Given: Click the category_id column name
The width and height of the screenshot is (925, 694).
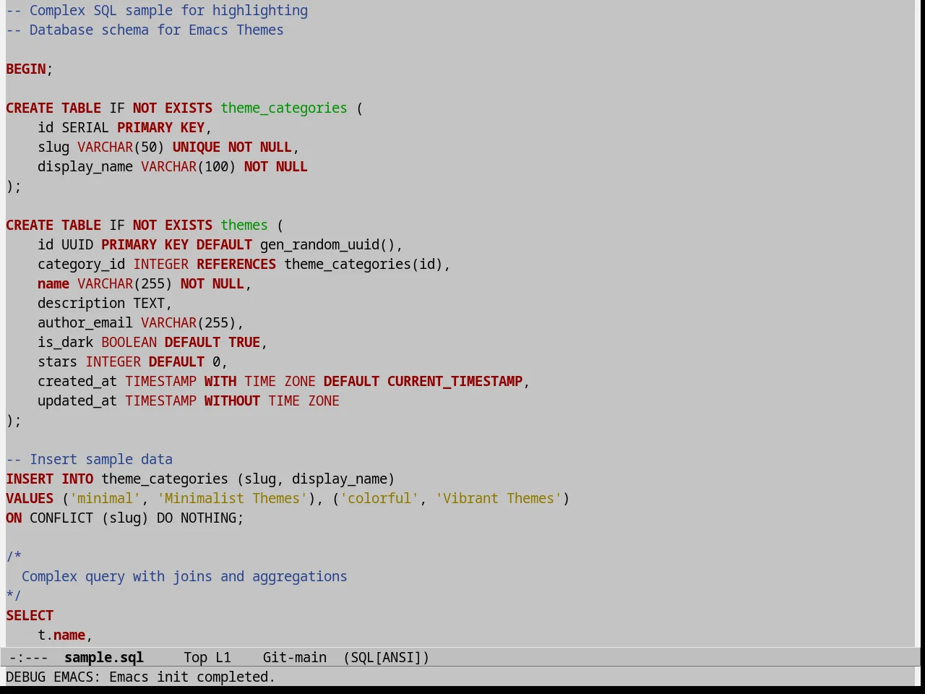Looking at the screenshot, I should pos(81,264).
